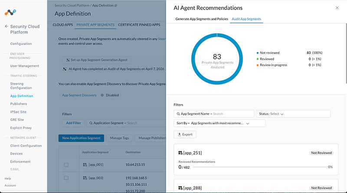Click the Netskope logo icon
Screen dimensions: 347x193
[x=10, y=13]
